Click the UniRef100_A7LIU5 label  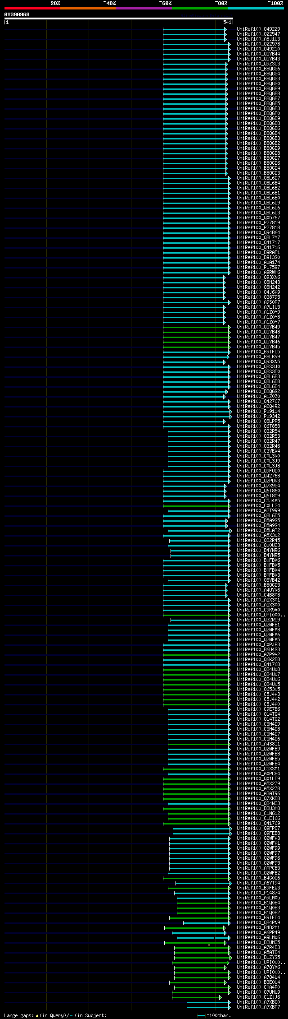[258, 307]
